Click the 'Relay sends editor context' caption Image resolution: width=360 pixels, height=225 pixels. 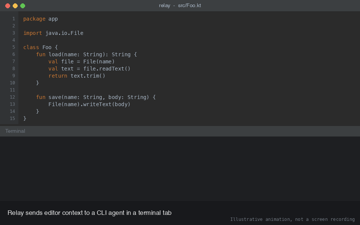click(x=90, y=213)
